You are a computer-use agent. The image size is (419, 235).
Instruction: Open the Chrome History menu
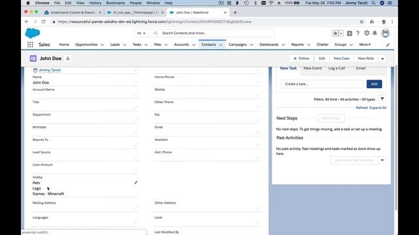(95, 3)
